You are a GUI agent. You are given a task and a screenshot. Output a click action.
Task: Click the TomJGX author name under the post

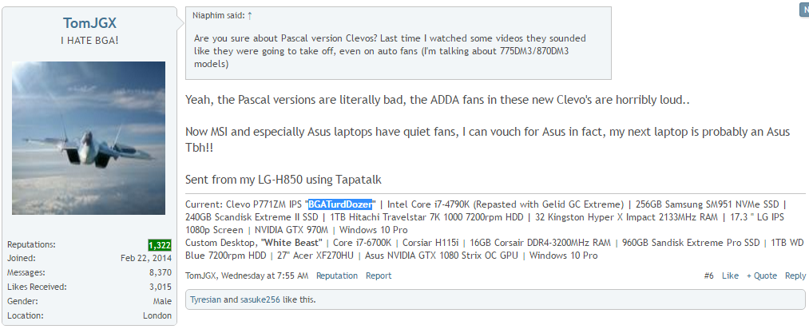tap(200, 276)
